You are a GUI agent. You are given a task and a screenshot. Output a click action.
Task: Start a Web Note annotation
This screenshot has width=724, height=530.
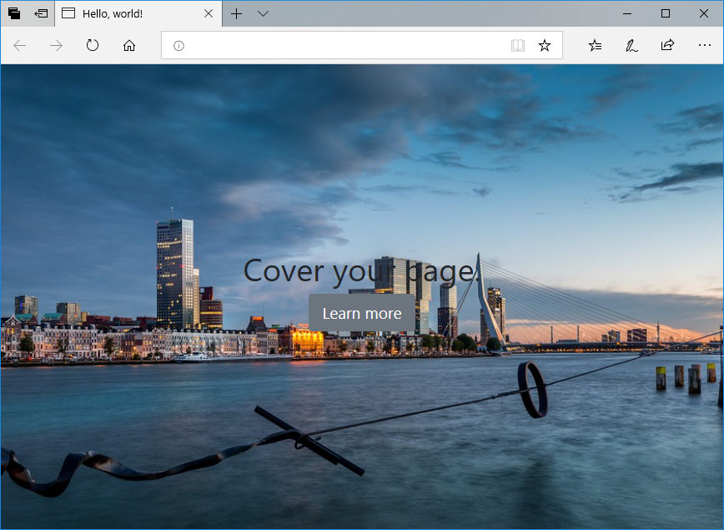coord(631,45)
